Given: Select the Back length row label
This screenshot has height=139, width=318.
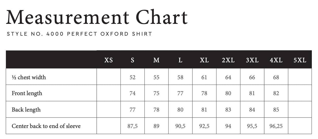Looking at the screenshot, I should 26,110.
